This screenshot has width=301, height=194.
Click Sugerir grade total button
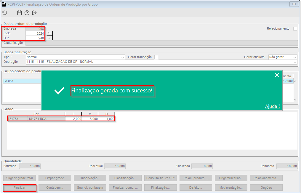(x=20, y=178)
